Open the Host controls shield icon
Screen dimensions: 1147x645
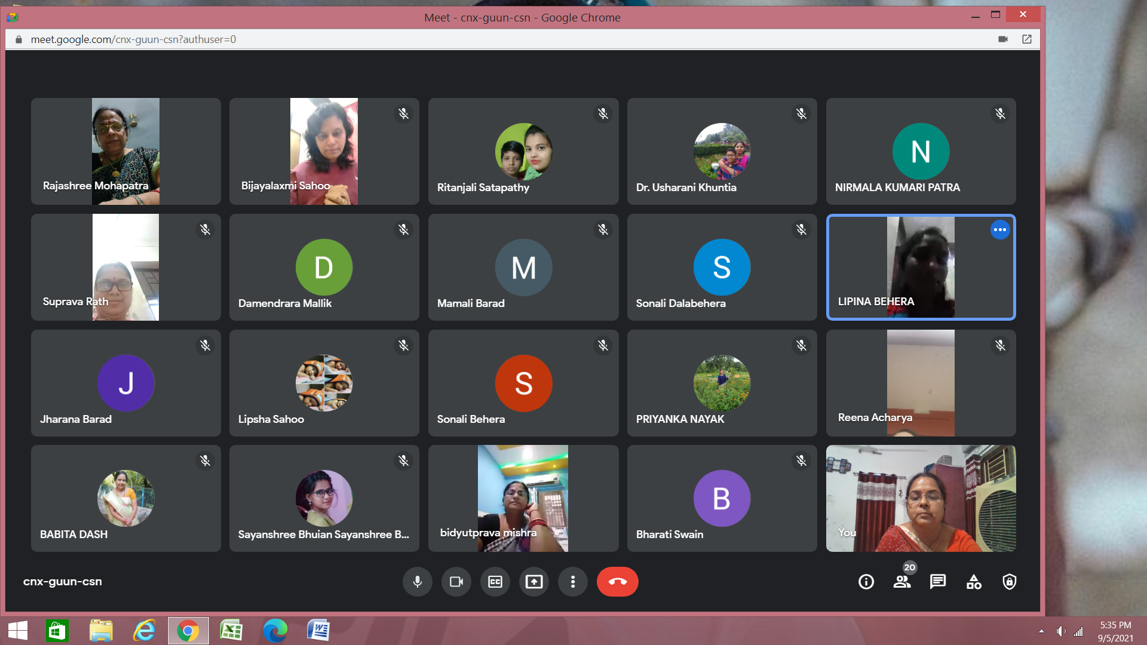[x=1010, y=582]
